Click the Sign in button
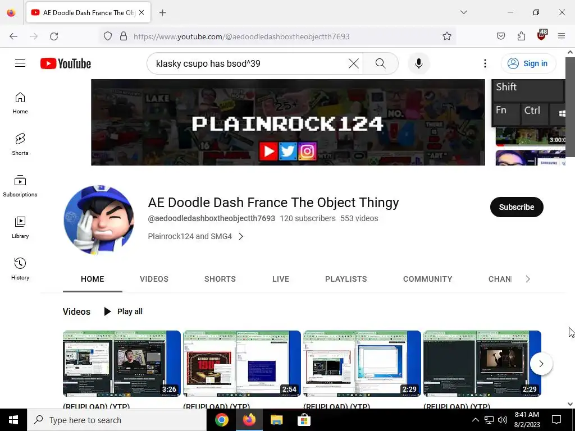Screen dimensions: 575x431 click(528, 63)
